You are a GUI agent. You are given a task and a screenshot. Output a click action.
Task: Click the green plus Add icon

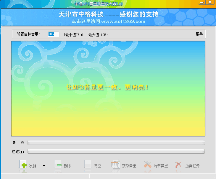(23, 164)
